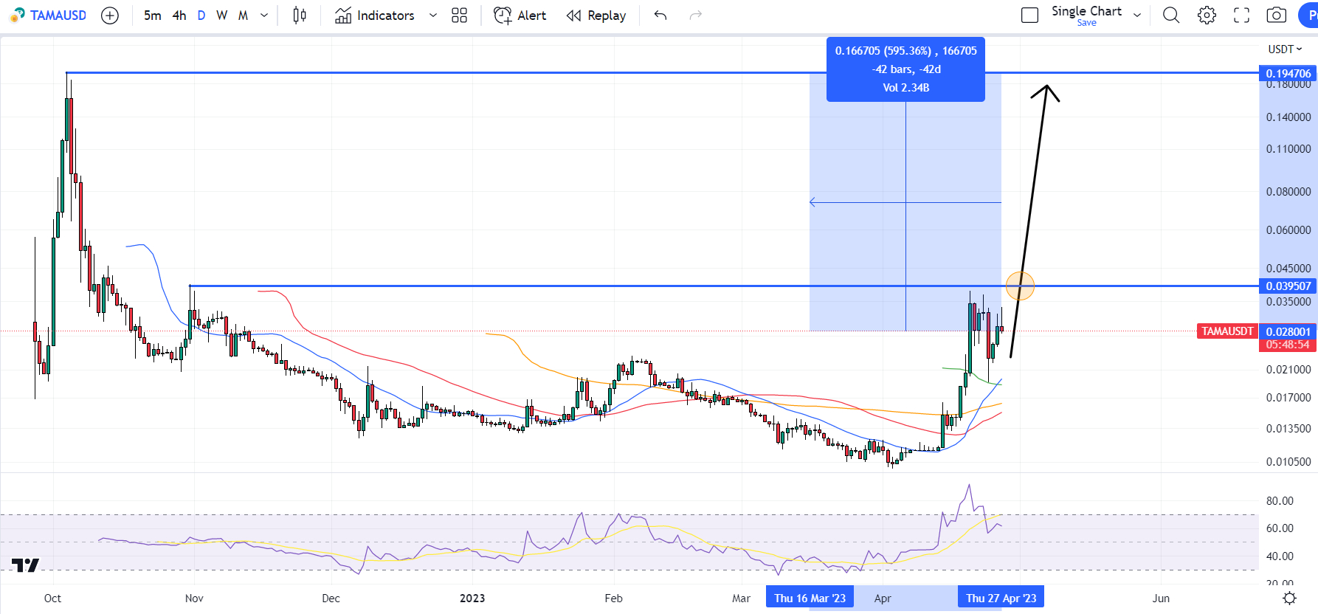Select the orange circle marker on chart
The height and width of the screenshot is (614, 1318).
point(1020,286)
